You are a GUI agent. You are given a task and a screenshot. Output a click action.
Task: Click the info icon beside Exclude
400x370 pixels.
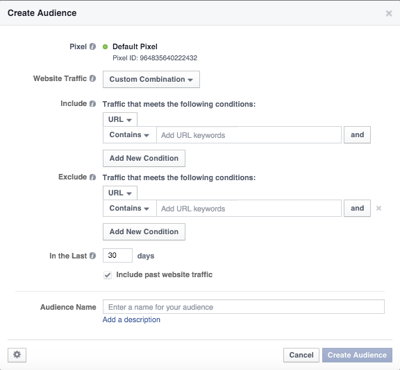click(92, 177)
